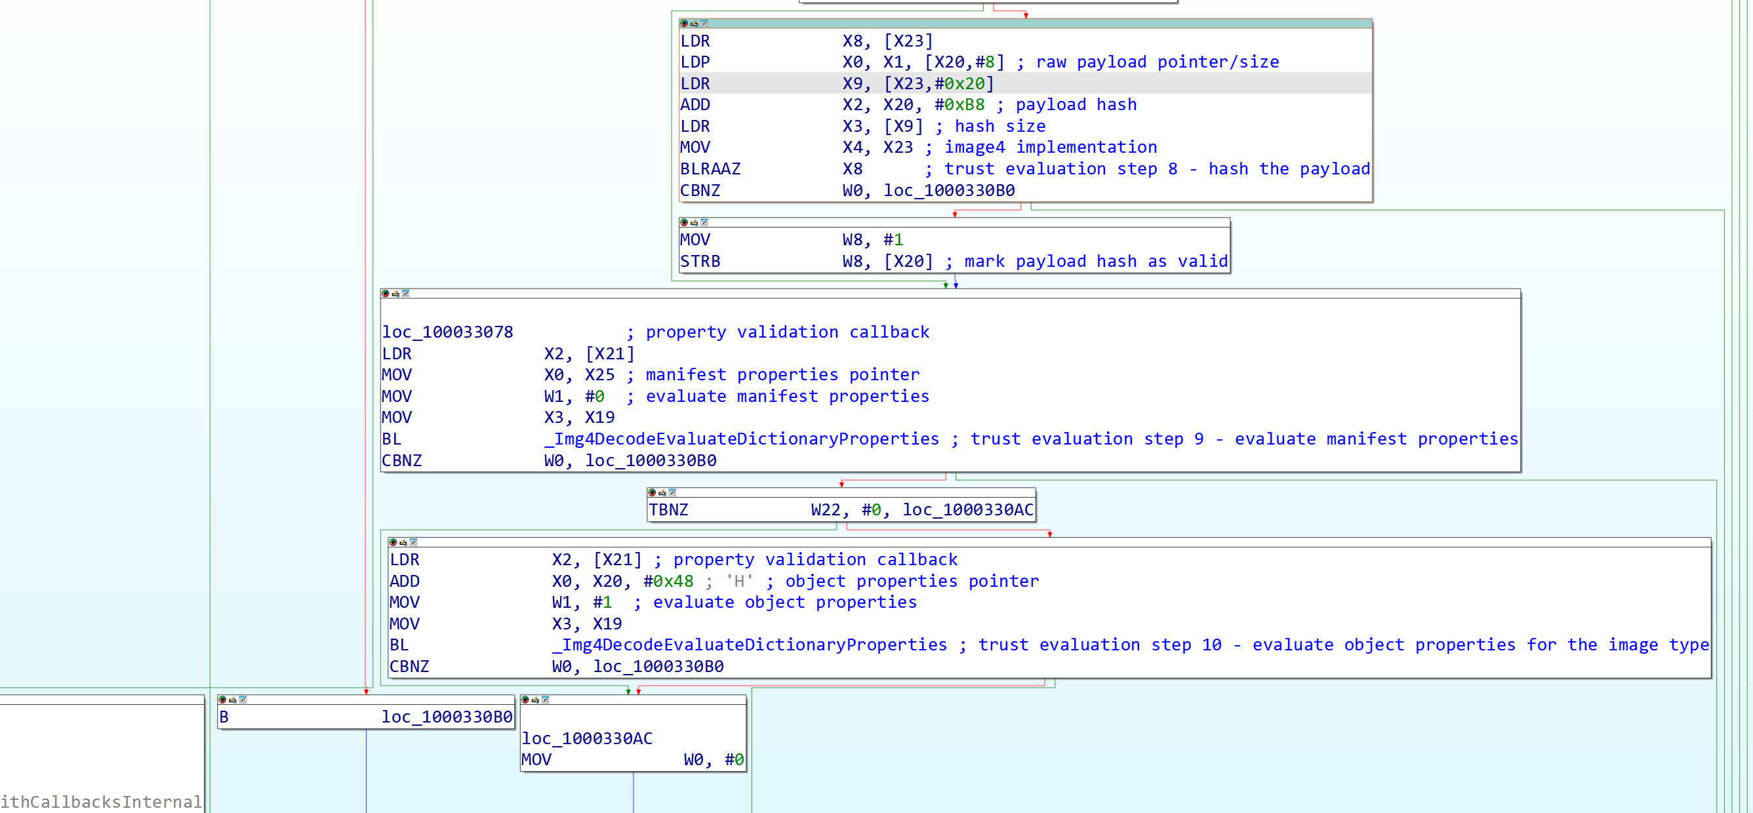Click the group-nodes icon on the loc_100033078 block
This screenshot has height=813, width=1753.
tap(405, 294)
